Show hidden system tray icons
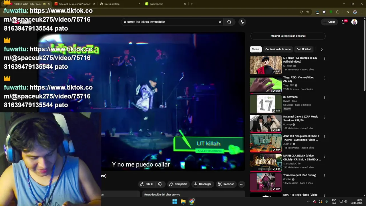Image resolution: width=366 pixels, height=206 pixels. pyautogui.click(x=308, y=202)
